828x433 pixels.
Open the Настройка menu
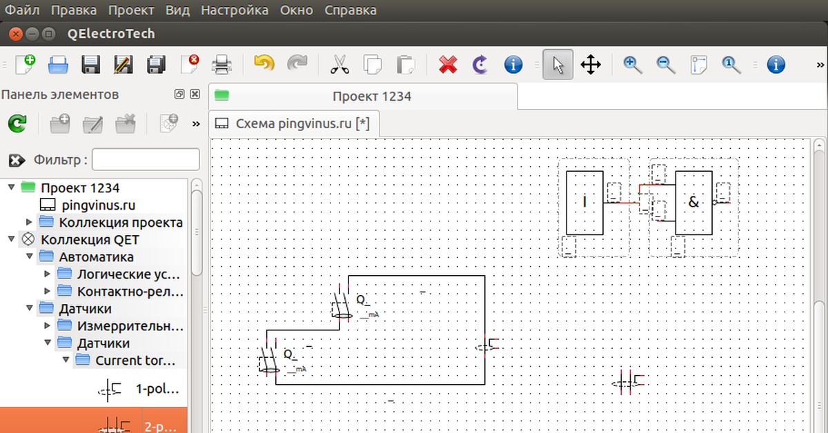pyautogui.click(x=235, y=10)
